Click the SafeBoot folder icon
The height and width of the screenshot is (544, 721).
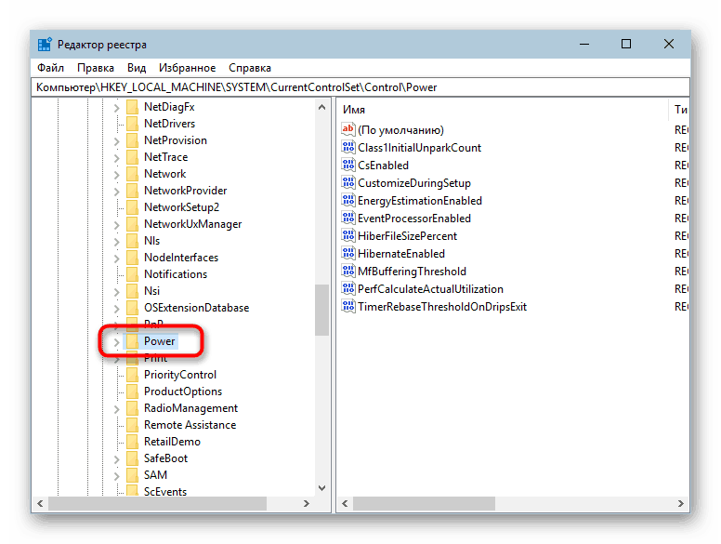pyautogui.click(x=132, y=458)
